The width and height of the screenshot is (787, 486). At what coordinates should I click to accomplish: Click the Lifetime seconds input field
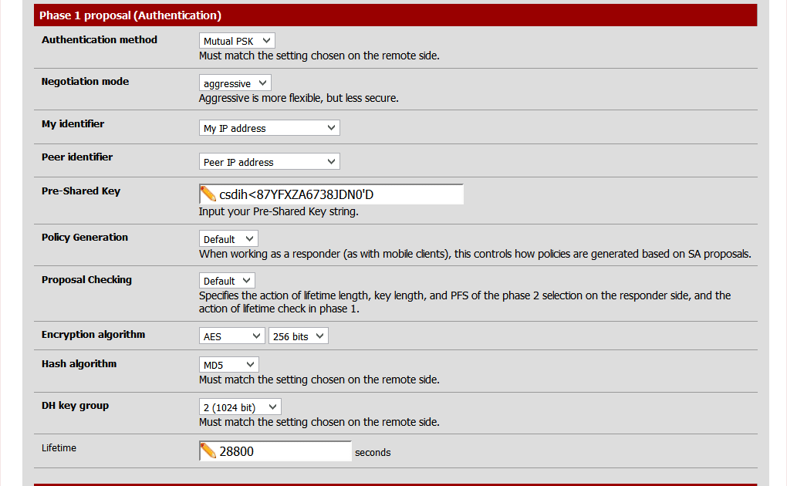(275, 451)
